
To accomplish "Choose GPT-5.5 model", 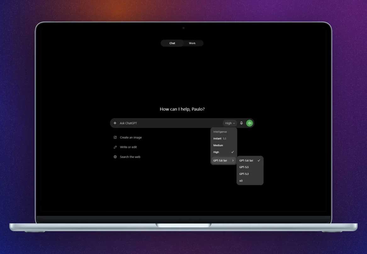I will point(250,167).
